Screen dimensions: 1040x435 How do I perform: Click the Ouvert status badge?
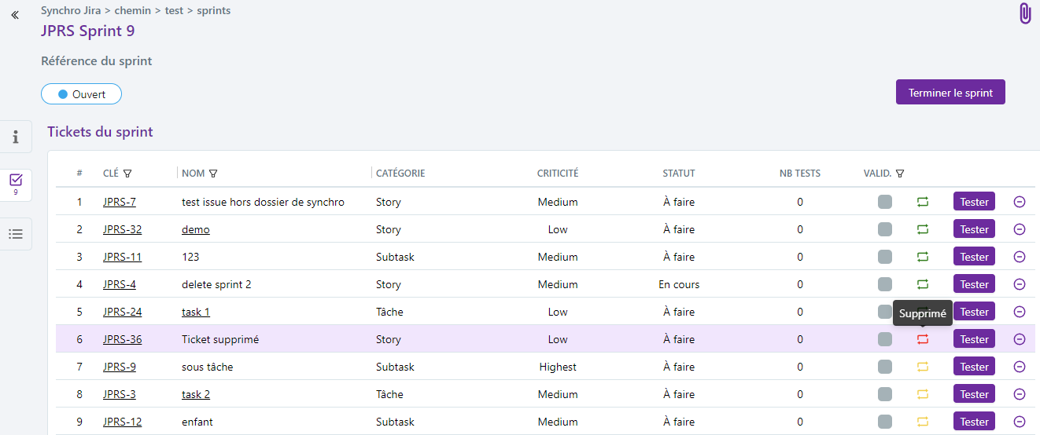click(x=81, y=94)
